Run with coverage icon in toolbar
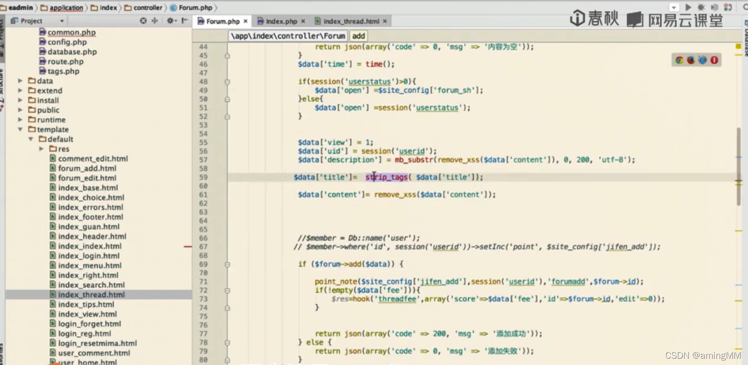 pyautogui.click(x=714, y=7)
